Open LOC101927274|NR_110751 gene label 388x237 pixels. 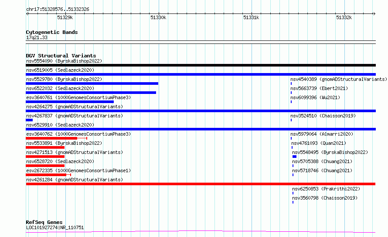[x=55, y=227]
